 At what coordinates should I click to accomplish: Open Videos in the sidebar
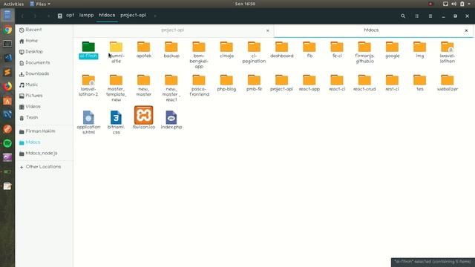(x=44, y=107)
